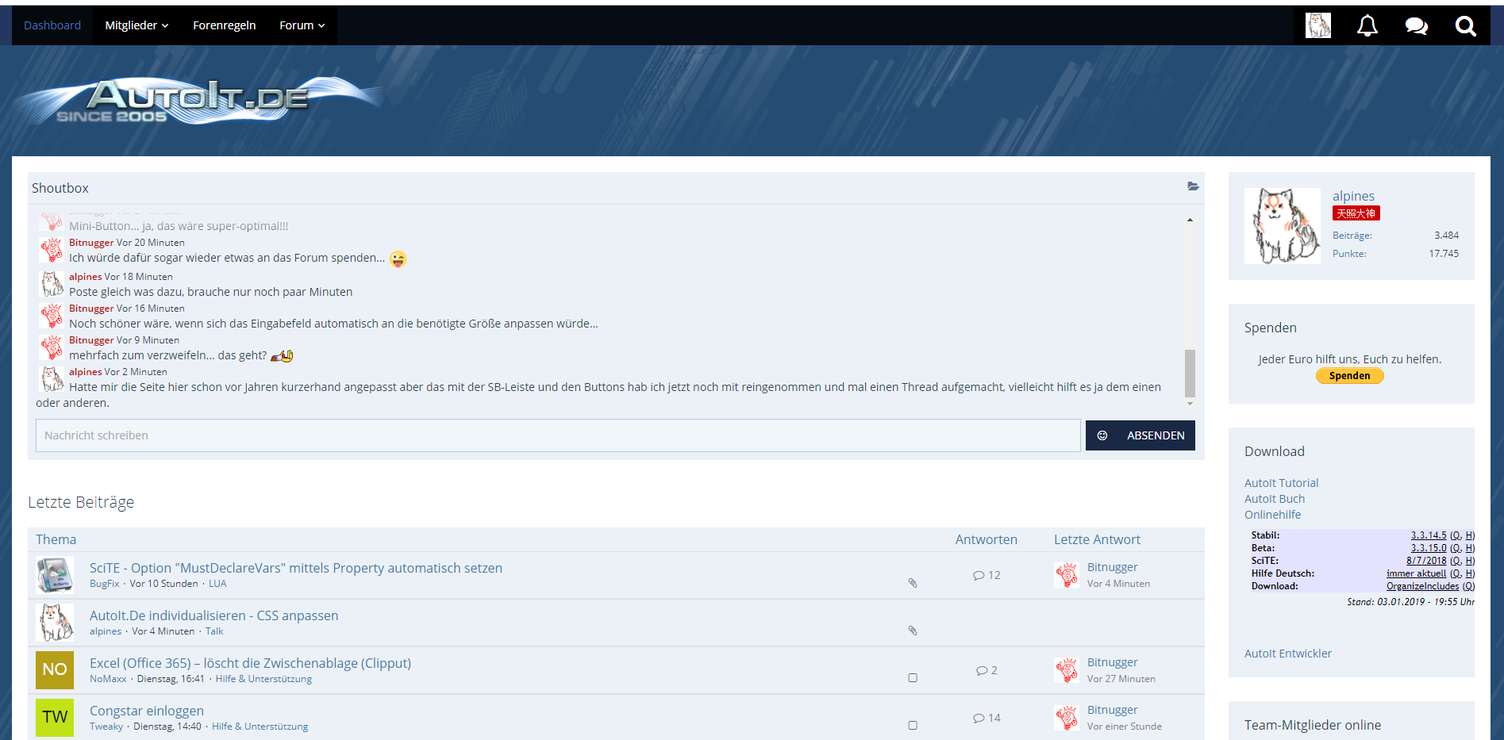The height and width of the screenshot is (740, 1504).
Task: Open the AutoIt Tutorial link
Action: pyautogui.click(x=1281, y=483)
